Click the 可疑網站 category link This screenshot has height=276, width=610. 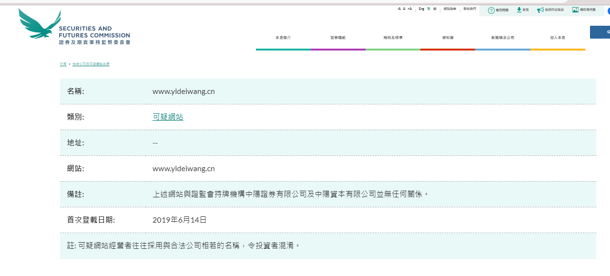(x=168, y=117)
